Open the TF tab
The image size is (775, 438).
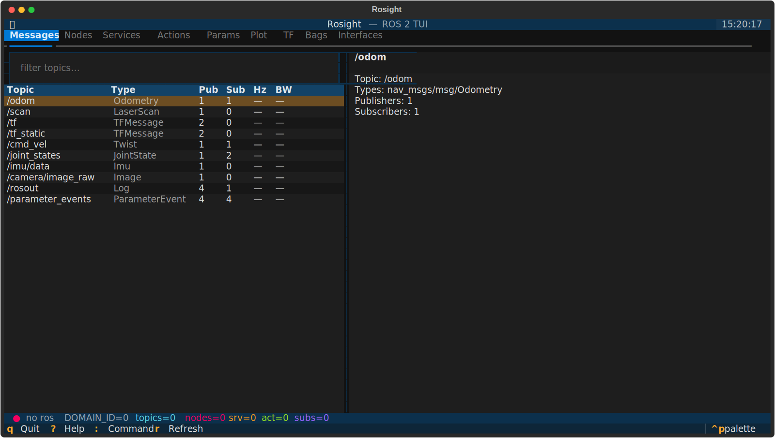click(x=288, y=35)
